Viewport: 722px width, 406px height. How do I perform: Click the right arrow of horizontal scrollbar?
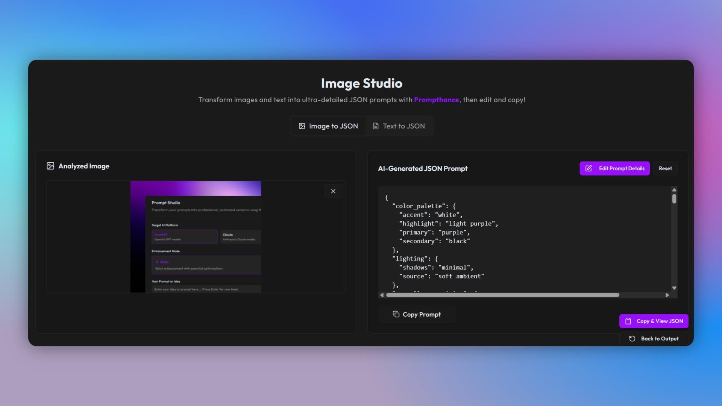coord(667,295)
